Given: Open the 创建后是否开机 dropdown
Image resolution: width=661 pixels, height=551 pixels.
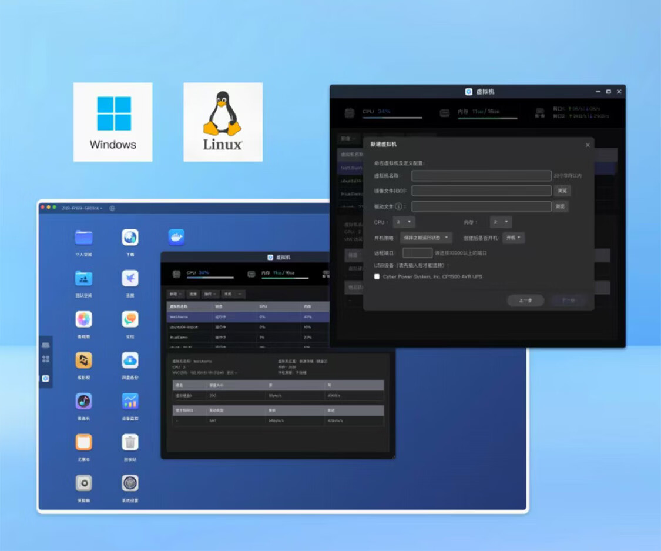Looking at the screenshot, I should pyautogui.click(x=513, y=238).
